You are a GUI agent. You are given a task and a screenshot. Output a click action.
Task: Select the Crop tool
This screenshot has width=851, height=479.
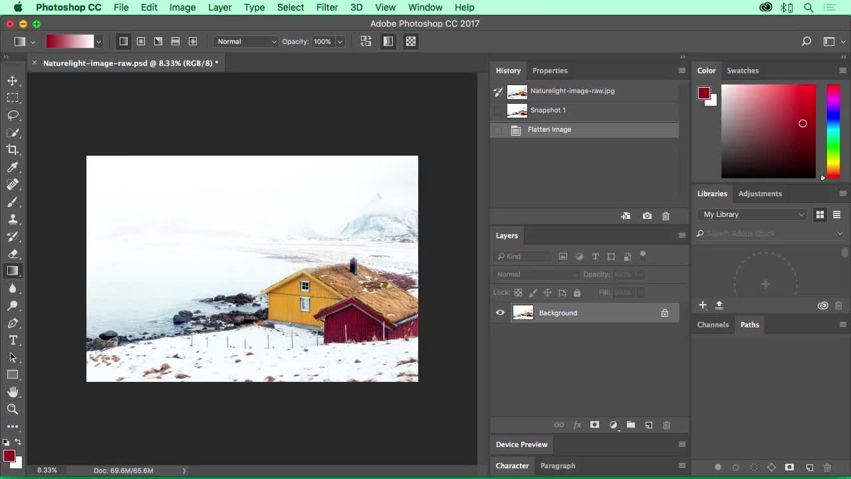(x=13, y=150)
